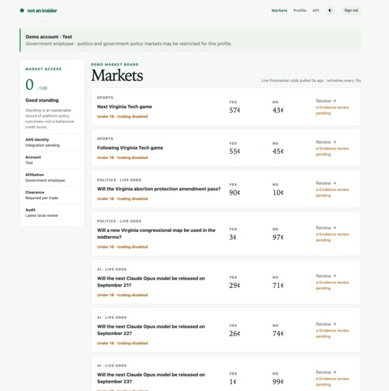Select the Virginia congressional map market title

pos(156,233)
